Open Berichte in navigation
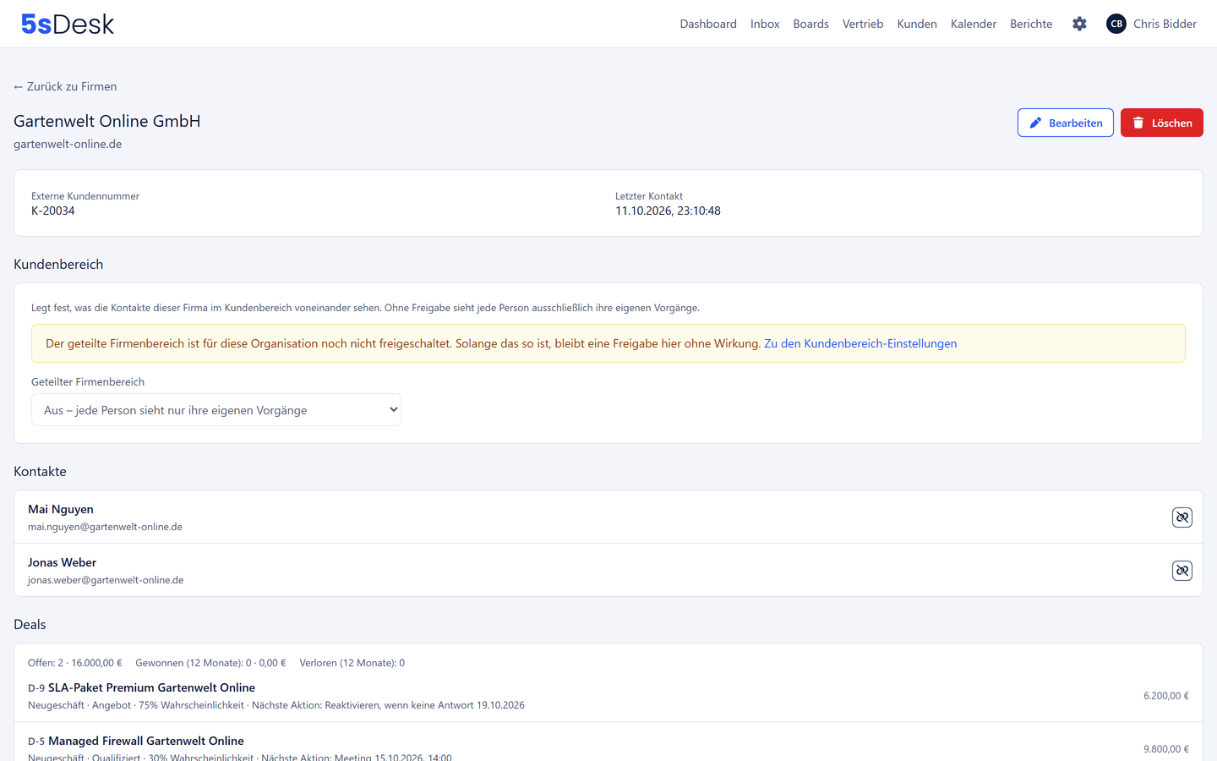The image size is (1217, 761). pos(1031,24)
